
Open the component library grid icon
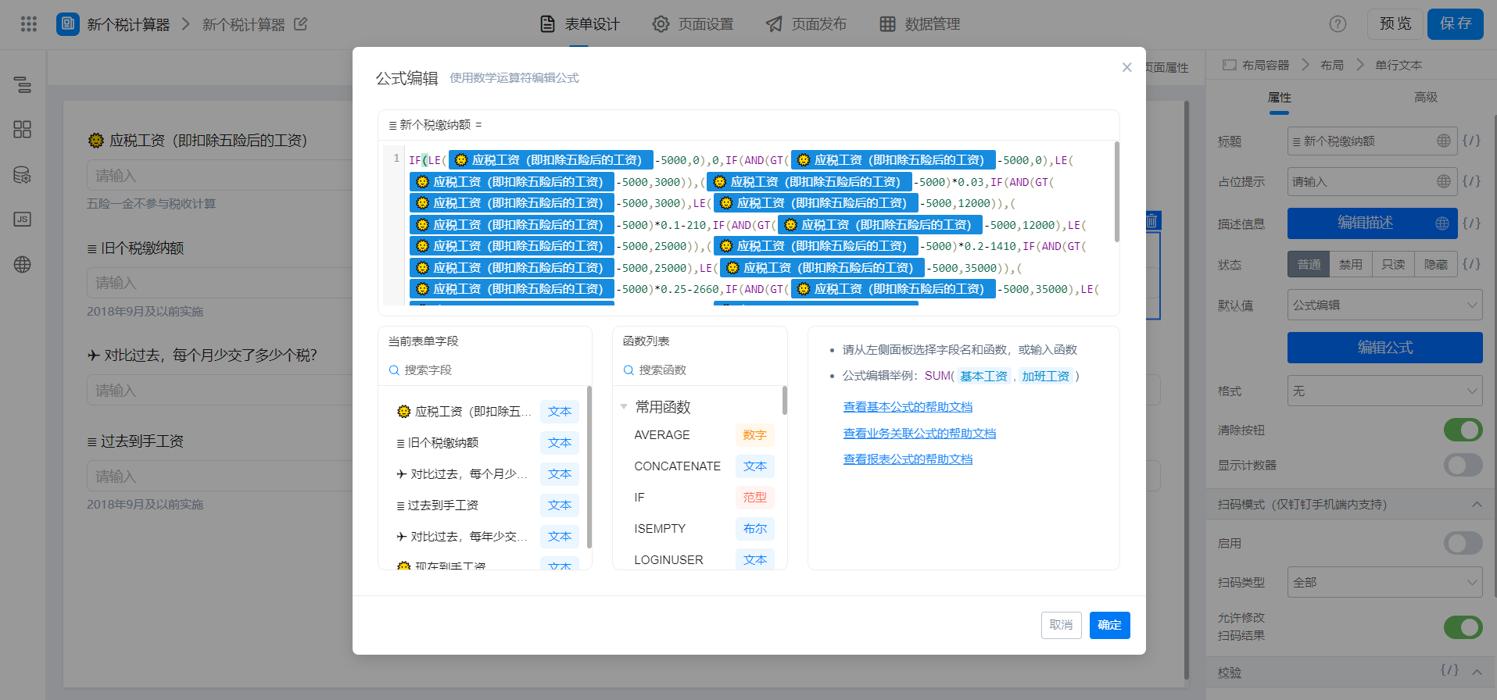(x=23, y=129)
